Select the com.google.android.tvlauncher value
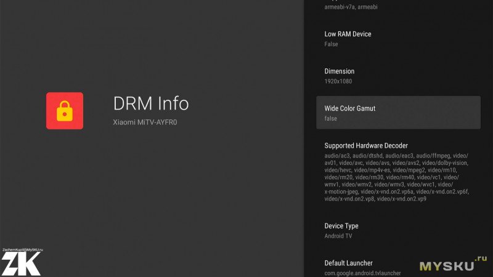 coord(362,273)
